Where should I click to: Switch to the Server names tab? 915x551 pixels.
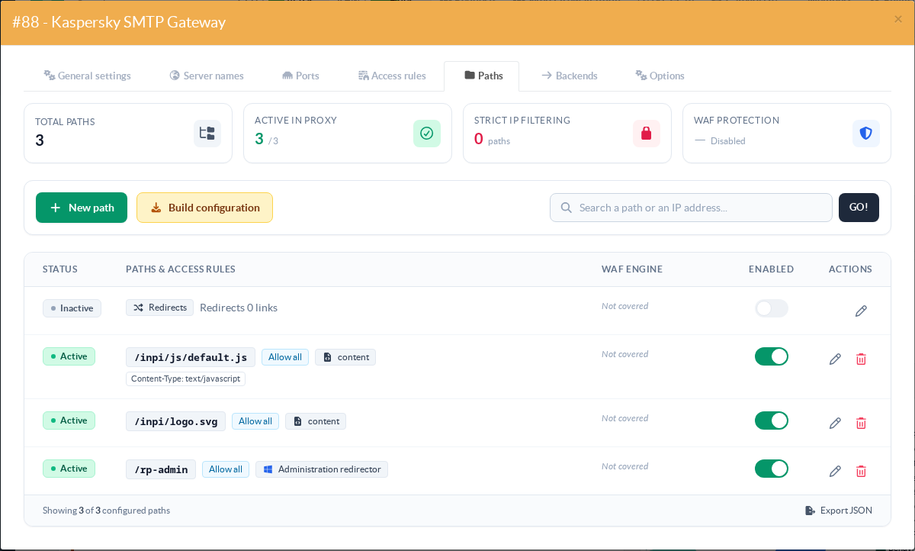point(207,76)
